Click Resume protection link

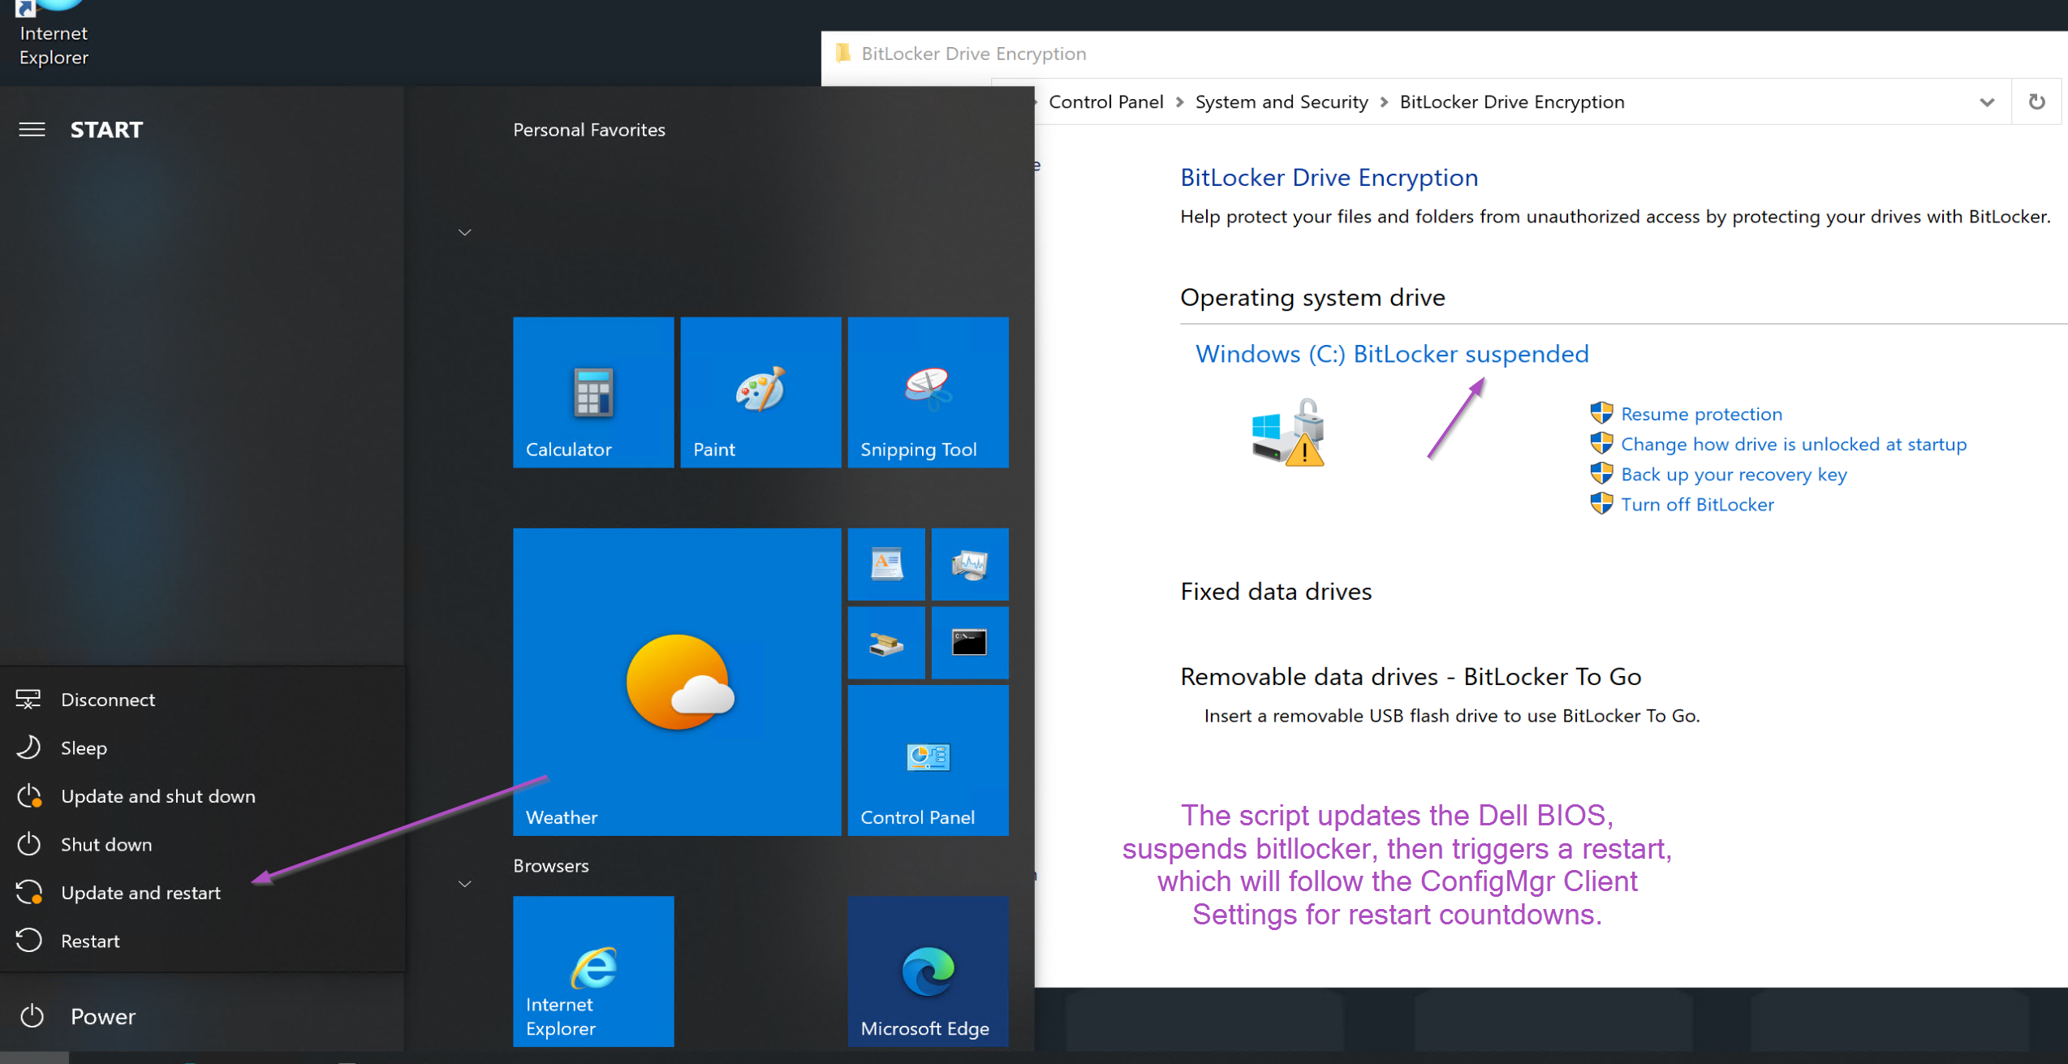coord(1701,414)
